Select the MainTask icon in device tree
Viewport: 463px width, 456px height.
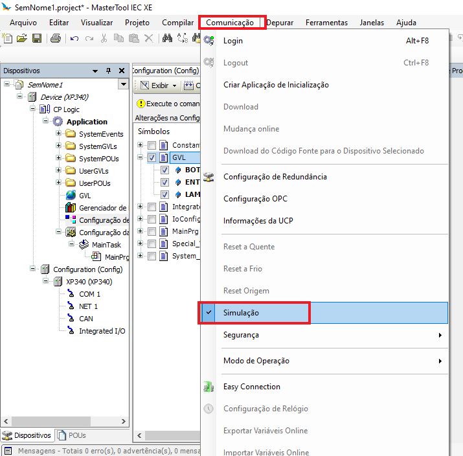[84, 245]
